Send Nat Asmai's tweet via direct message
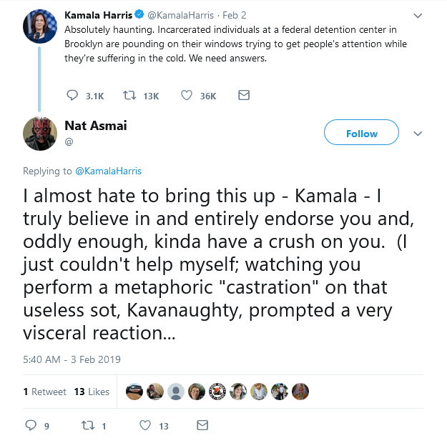 [202, 426]
